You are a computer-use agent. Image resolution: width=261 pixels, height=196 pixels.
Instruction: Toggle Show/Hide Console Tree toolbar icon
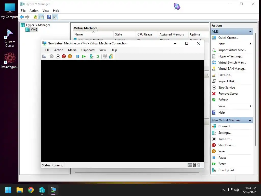42,17
